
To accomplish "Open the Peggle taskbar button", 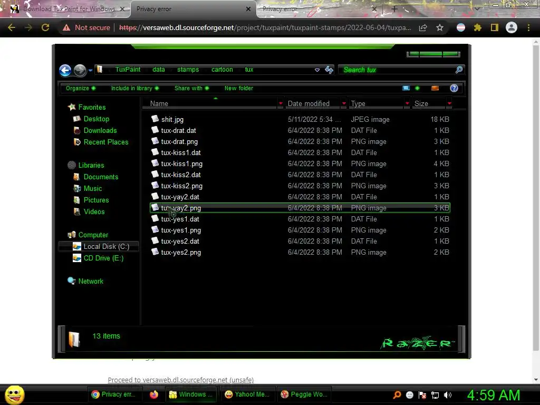I will [303, 394].
